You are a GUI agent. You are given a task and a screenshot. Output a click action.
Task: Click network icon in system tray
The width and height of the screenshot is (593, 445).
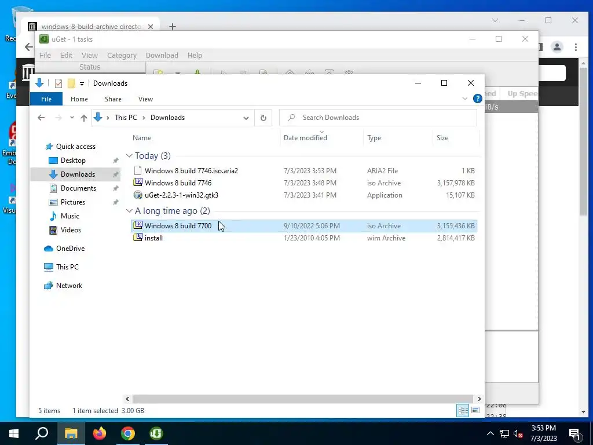504,433
